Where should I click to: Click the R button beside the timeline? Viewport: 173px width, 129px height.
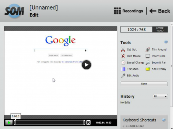pyautogui.click(x=88, y=123)
